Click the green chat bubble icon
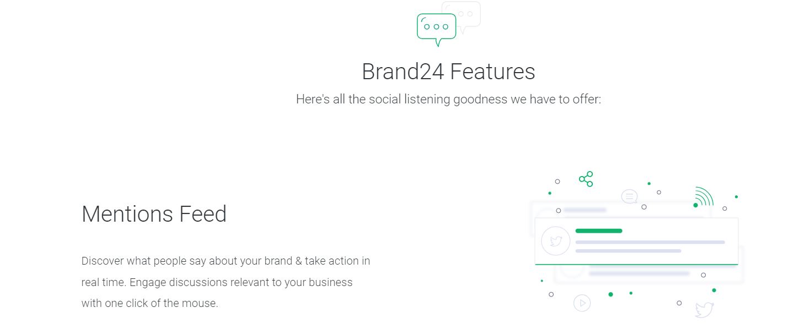The height and width of the screenshot is (335, 804). pyautogui.click(x=436, y=28)
